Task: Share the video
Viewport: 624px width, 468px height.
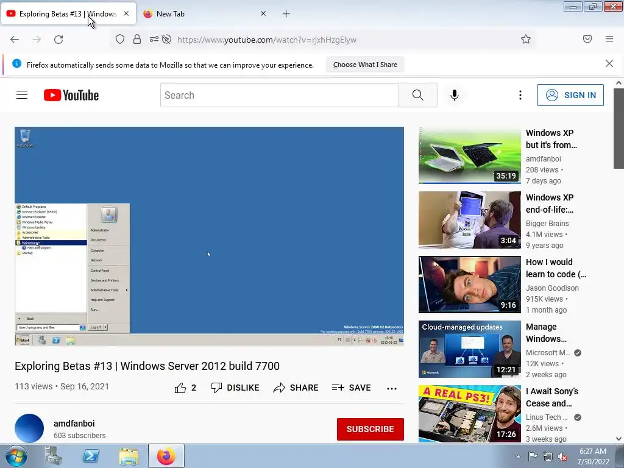Action: tap(296, 388)
